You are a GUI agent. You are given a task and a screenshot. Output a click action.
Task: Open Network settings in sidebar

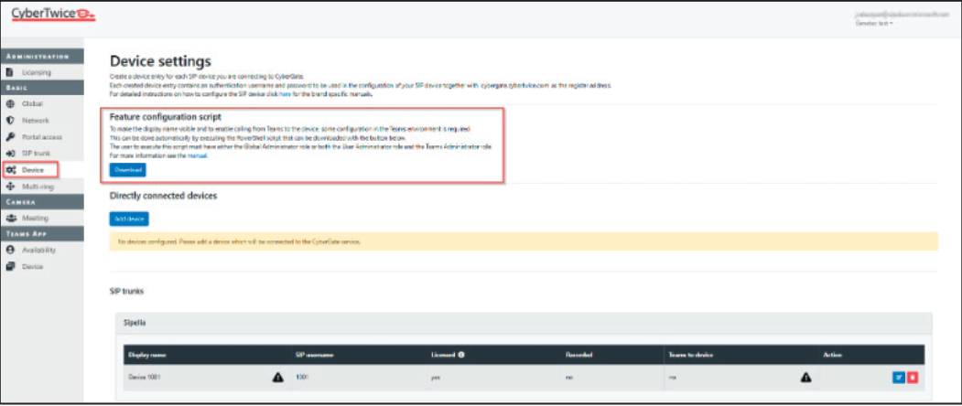click(x=35, y=121)
